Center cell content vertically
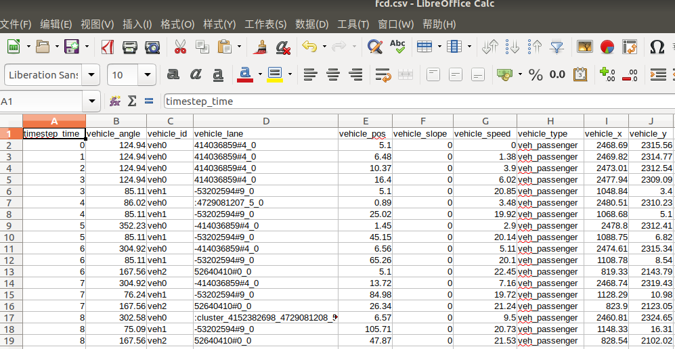The image size is (675, 349). pos(456,75)
